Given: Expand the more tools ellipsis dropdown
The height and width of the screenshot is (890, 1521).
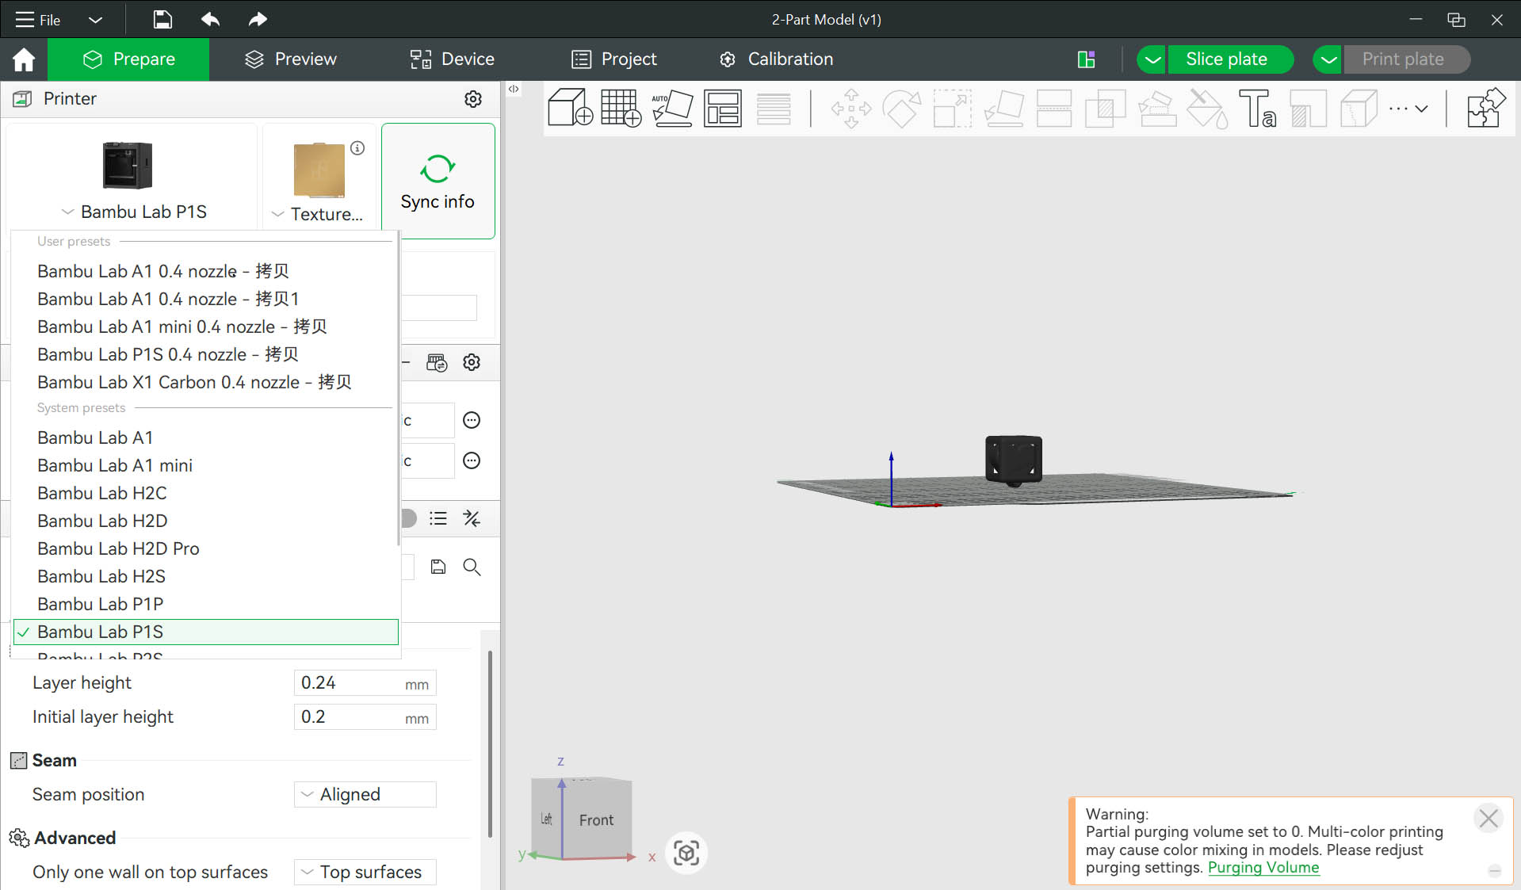Looking at the screenshot, I should coord(1408,109).
